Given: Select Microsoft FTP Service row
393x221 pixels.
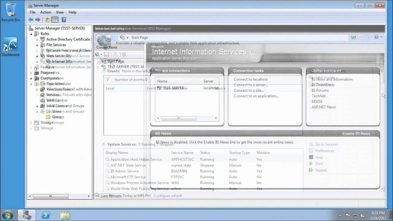Looking at the screenshot, I should pos(203,177).
